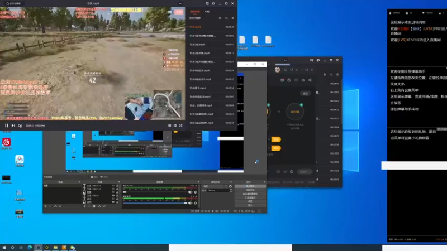Image resolution: width=447 pixels, height=251 pixels.
Task: Mute the first mixer channel in OBS
Action: tap(190, 192)
